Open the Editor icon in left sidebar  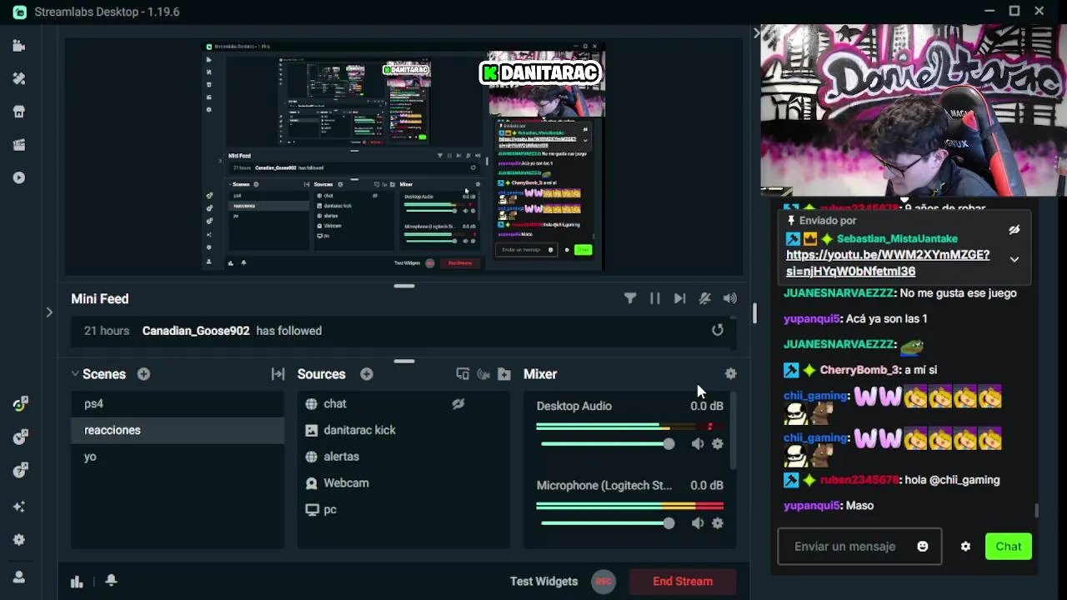pos(19,46)
